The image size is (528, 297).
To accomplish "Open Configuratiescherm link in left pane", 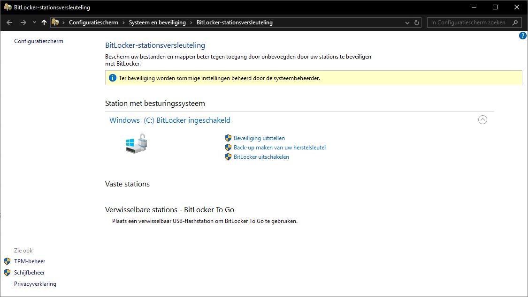I will 39,41.
